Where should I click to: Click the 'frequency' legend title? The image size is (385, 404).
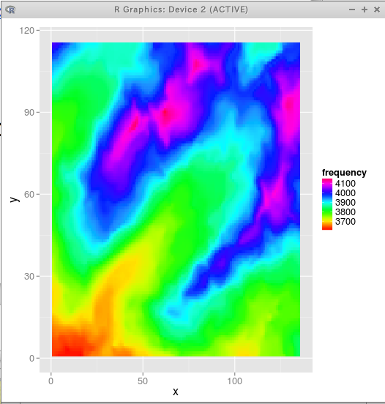tap(344, 173)
